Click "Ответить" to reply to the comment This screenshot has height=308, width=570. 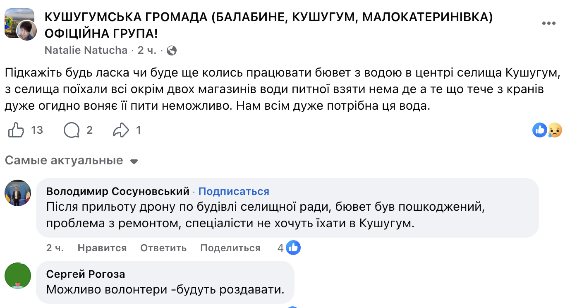pyautogui.click(x=163, y=248)
